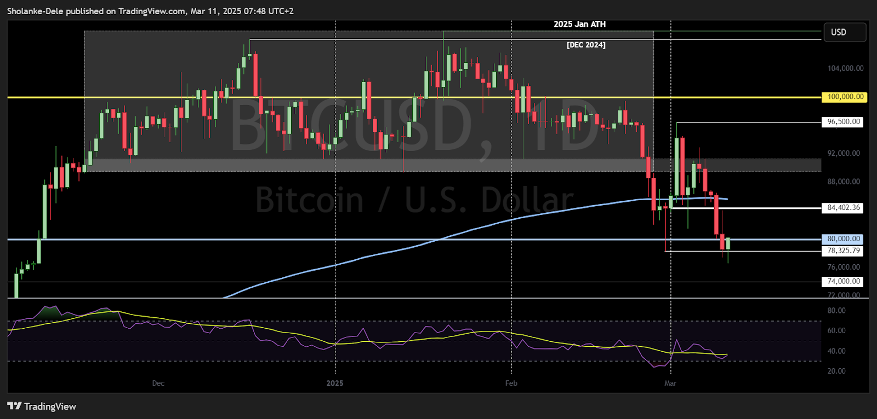Click the TradingView logo
This screenshot has height=419, width=877.
tap(42, 406)
